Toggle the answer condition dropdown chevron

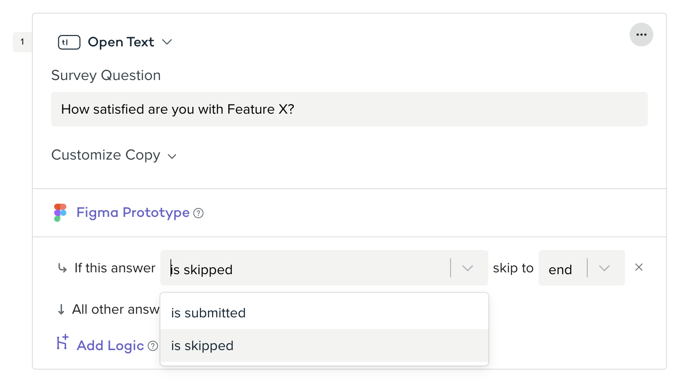[467, 268]
